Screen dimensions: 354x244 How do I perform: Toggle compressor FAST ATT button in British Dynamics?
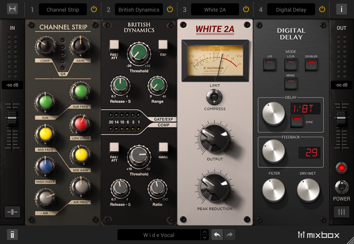[114, 147]
